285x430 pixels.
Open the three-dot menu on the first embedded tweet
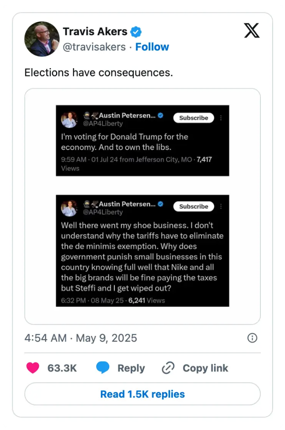click(221, 118)
